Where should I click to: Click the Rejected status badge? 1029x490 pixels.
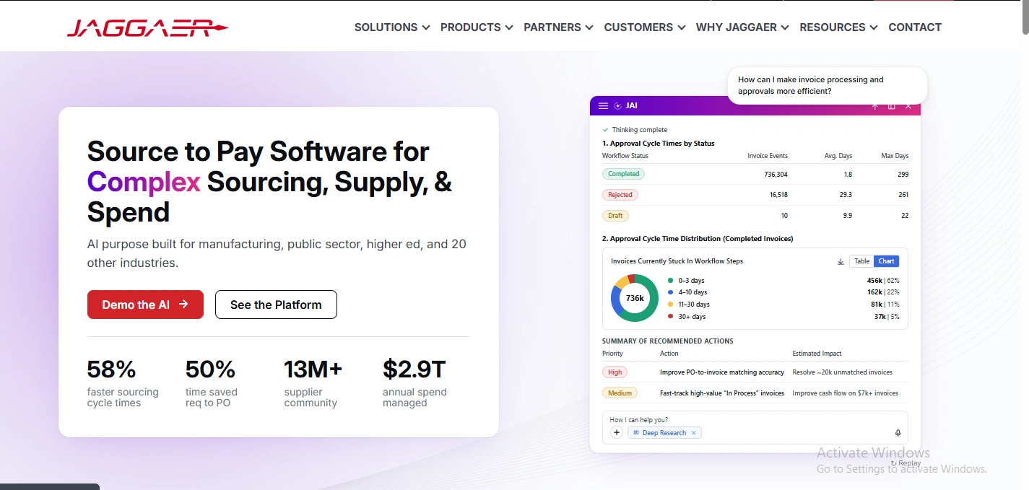(x=620, y=195)
